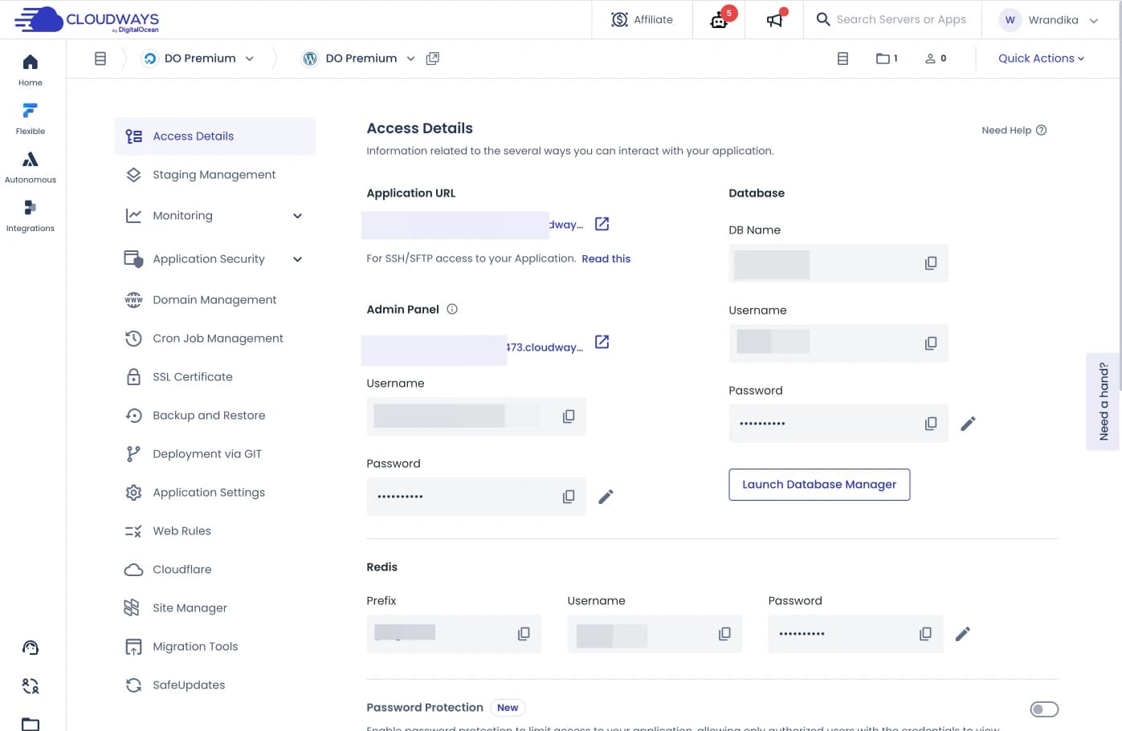
Task: Open the Quick Actions dropdown
Action: (x=1040, y=58)
